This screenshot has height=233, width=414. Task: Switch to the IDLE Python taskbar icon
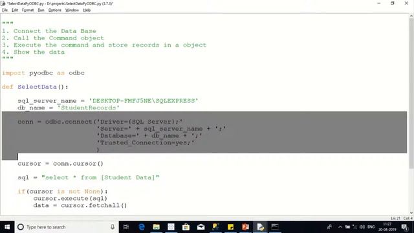[x=260, y=227]
